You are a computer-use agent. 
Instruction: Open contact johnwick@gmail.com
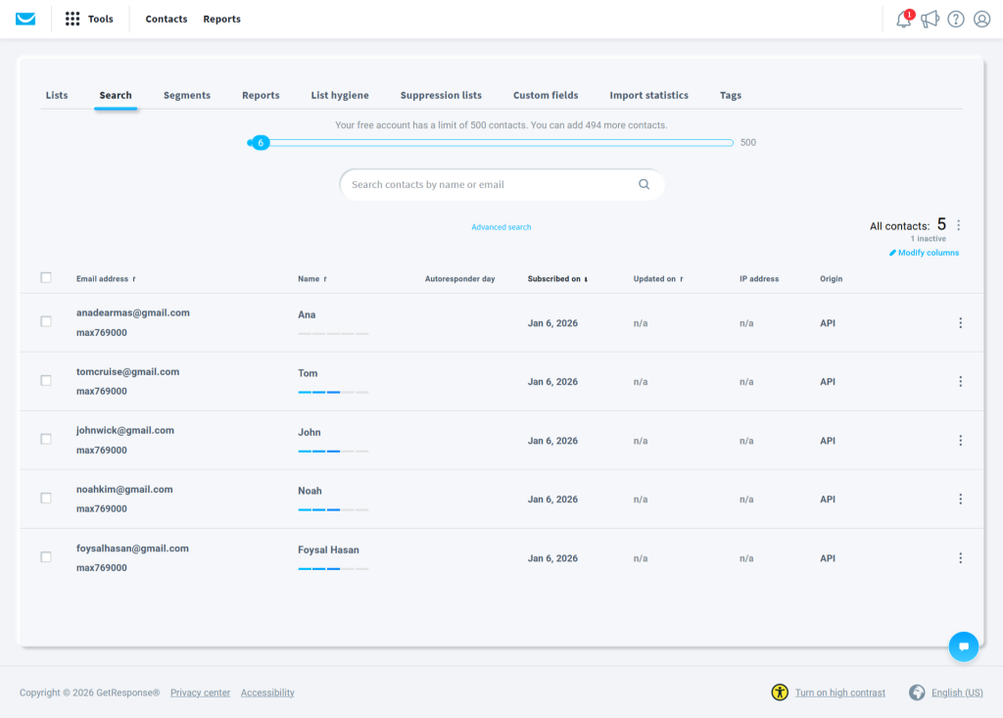click(124, 431)
